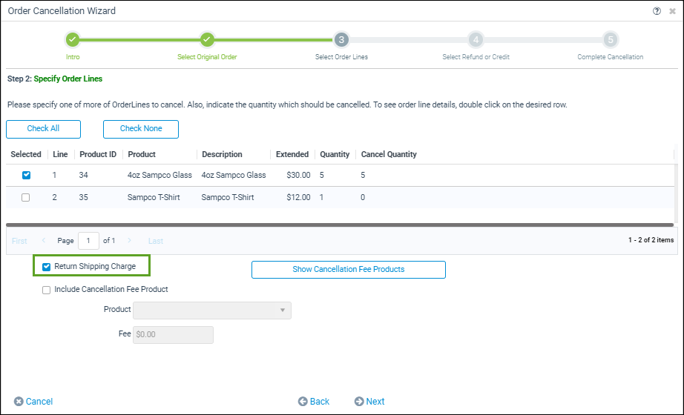Sort by Description column header
Screen dimensions: 684x415
click(x=222, y=154)
